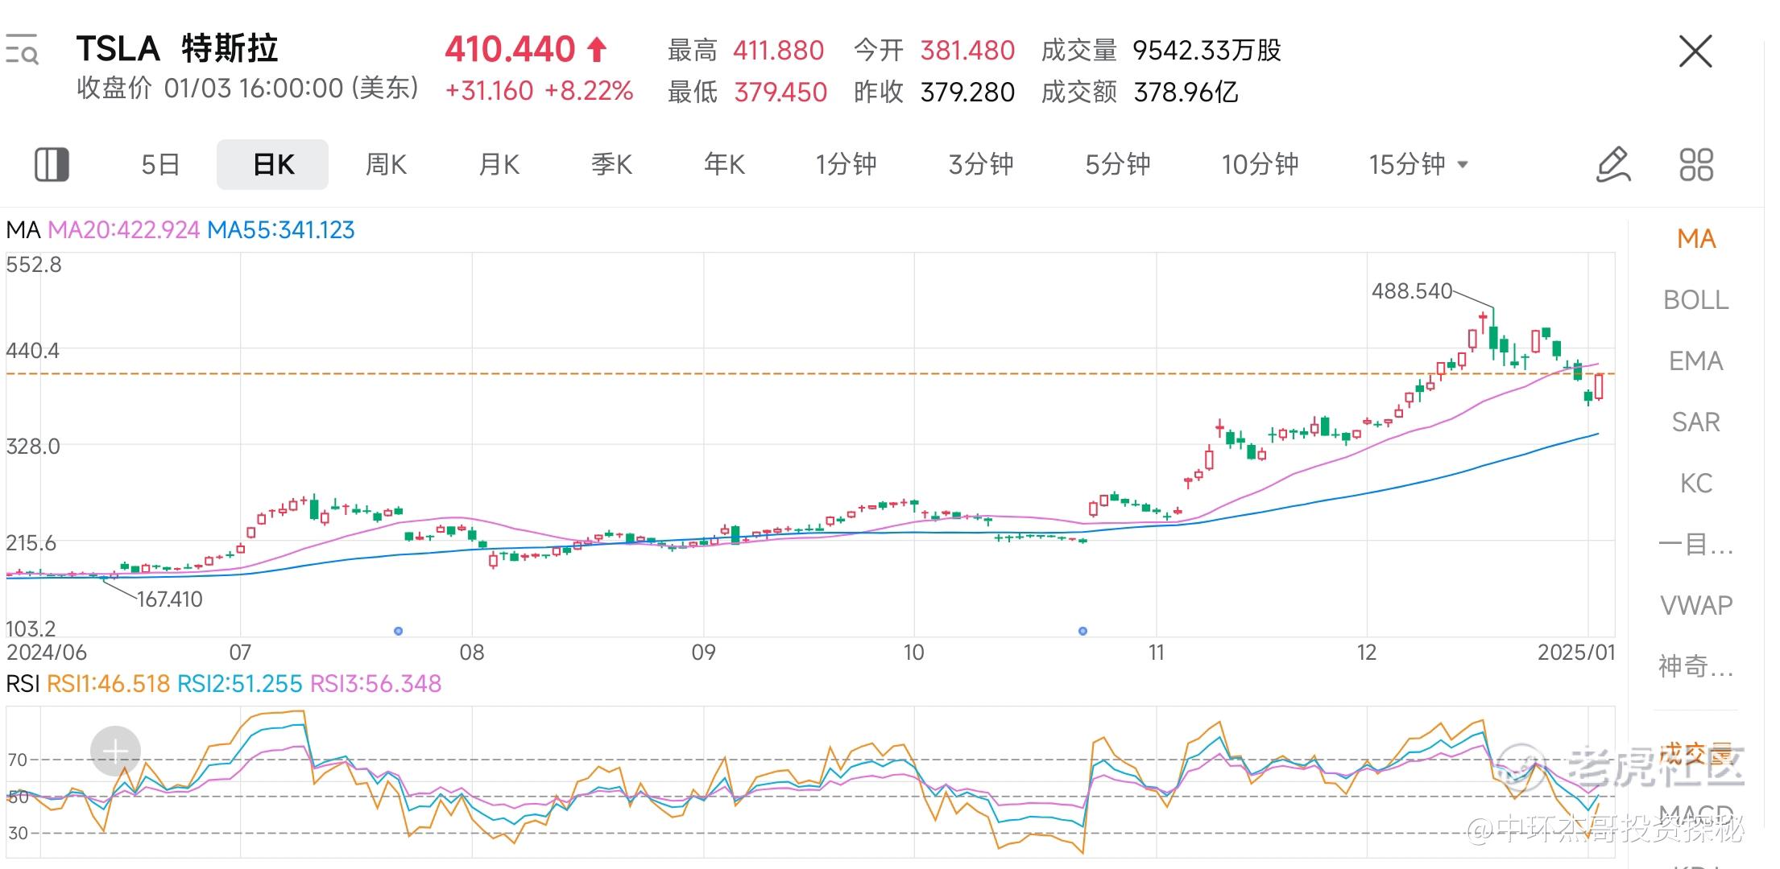Open the drawing pencil tool

click(x=1613, y=164)
